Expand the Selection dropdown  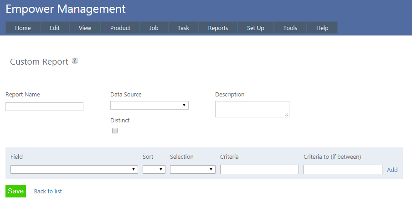[192, 169]
